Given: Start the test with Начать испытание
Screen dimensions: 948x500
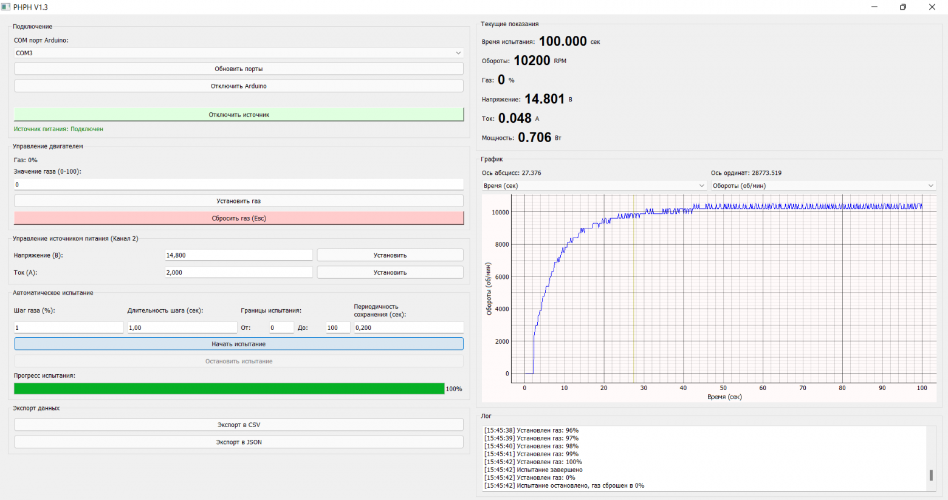Looking at the screenshot, I should tap(238, 344).
